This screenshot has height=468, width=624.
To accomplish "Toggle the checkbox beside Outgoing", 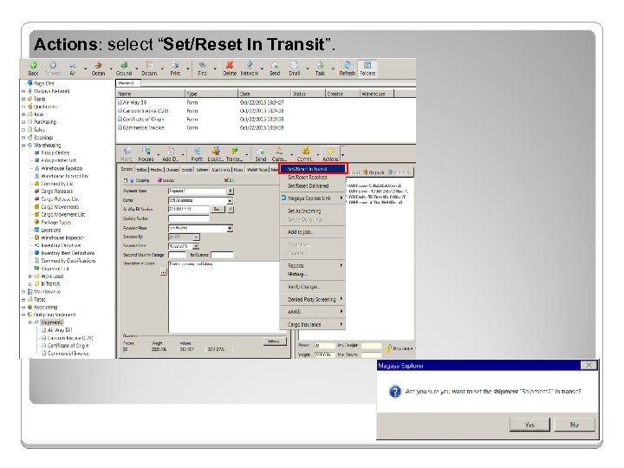I will point(126,180).
